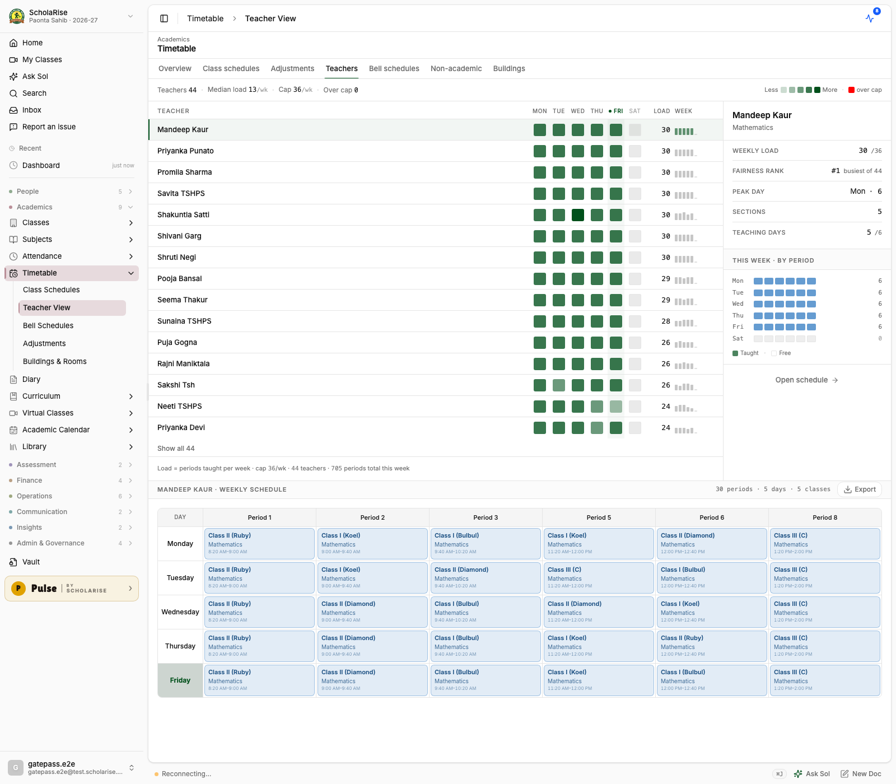The height and width of the screenshot is (784, 896).
Task: Expand the Classes sidebar item
Action: tap(131, 223)
